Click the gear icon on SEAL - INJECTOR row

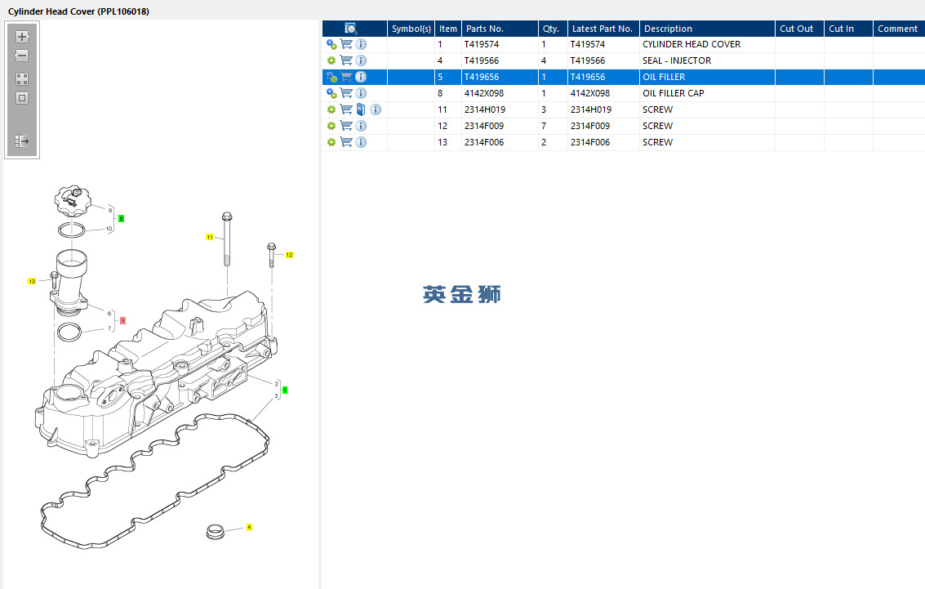coord(331,60)
